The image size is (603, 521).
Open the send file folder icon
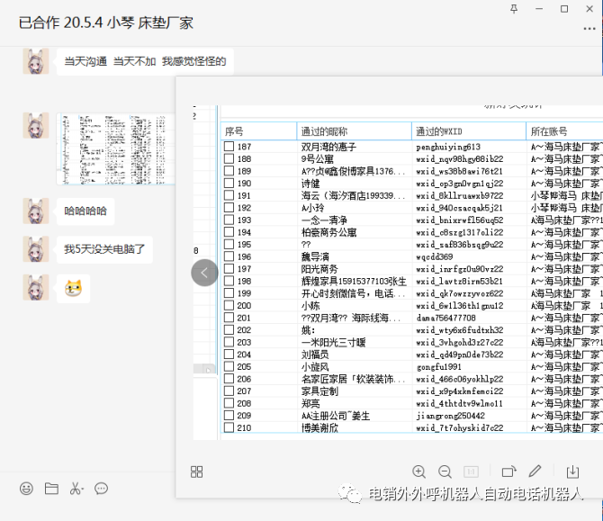[51, 489]
